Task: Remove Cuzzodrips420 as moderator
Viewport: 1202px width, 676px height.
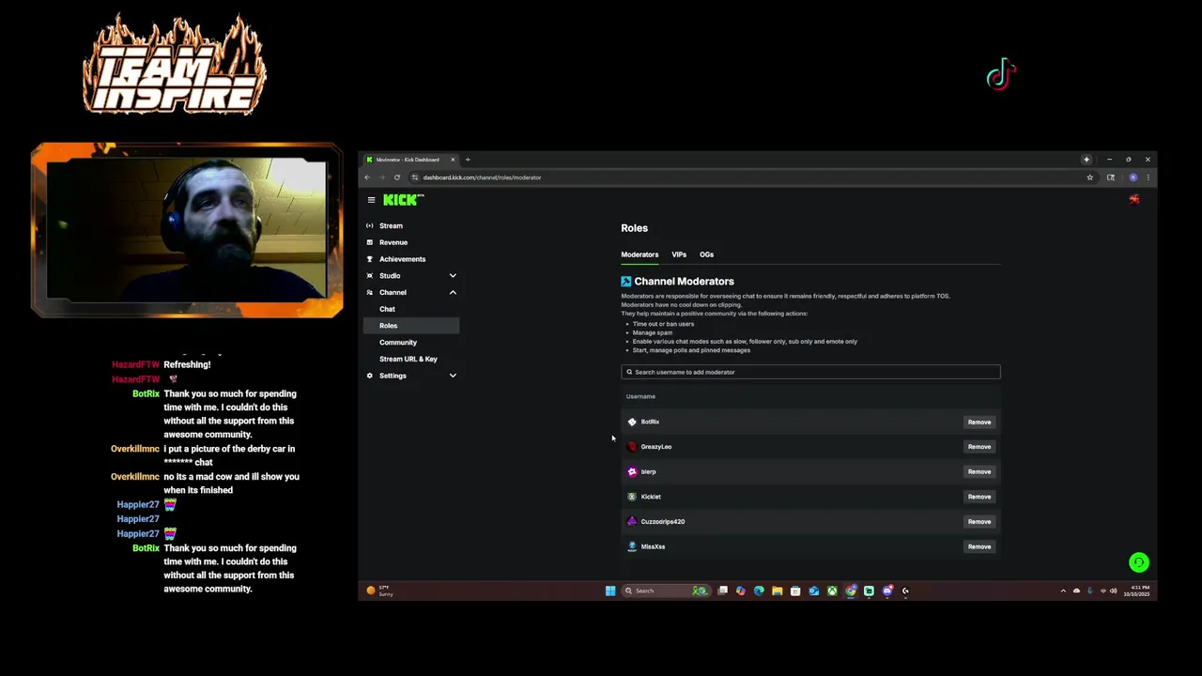Action: click(x=979, y=521)
